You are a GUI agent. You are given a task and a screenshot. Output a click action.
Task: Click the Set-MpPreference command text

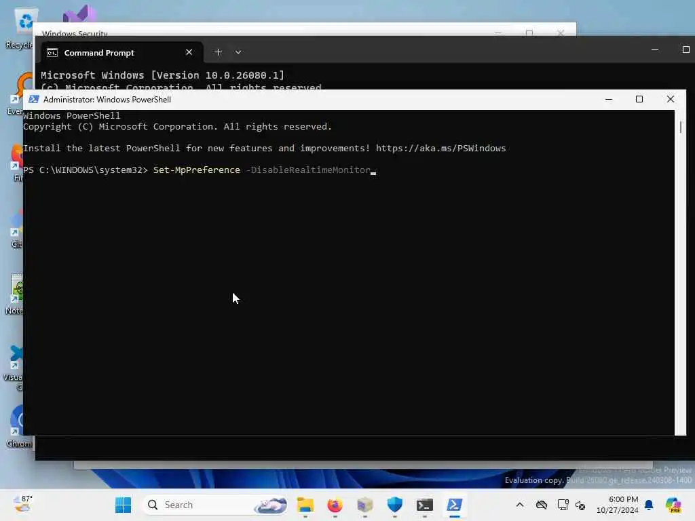[196, 170]
